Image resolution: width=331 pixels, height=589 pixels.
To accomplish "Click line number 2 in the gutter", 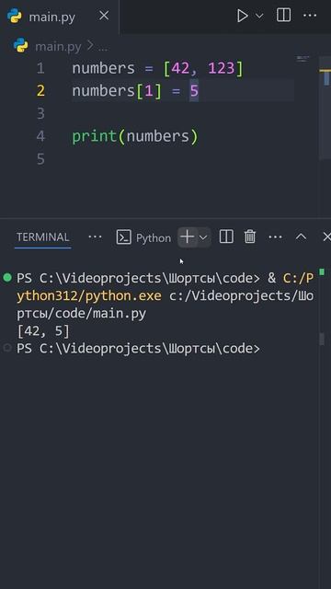I will [40, 91].
